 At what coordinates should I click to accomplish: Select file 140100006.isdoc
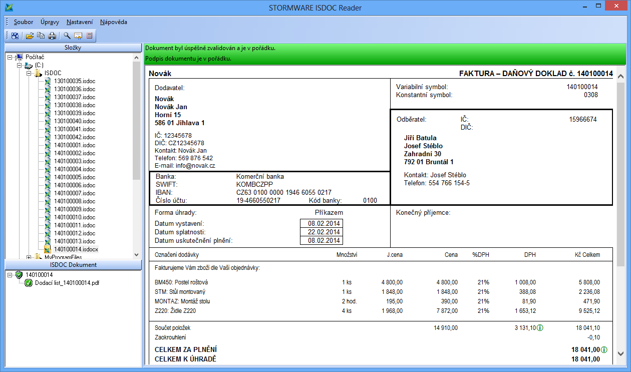75,185
